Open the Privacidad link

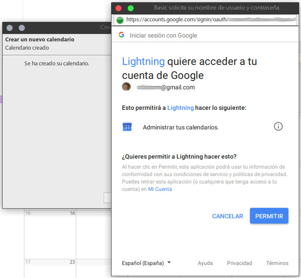click(239, 263)
